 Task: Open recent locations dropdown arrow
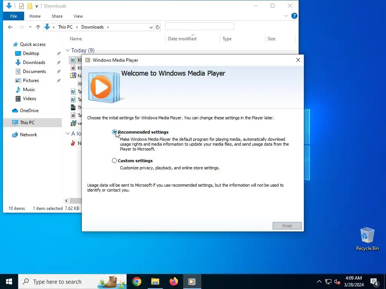30,27
